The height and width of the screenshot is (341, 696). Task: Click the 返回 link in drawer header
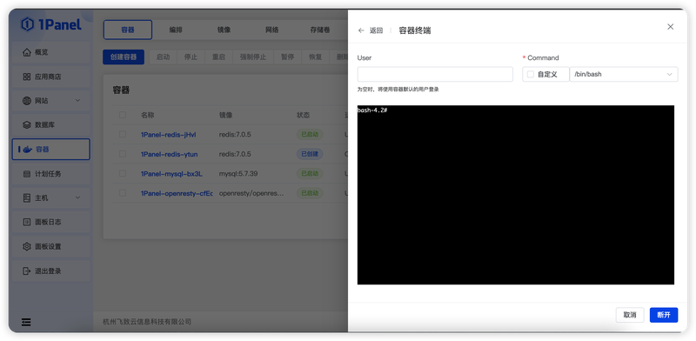376,30
